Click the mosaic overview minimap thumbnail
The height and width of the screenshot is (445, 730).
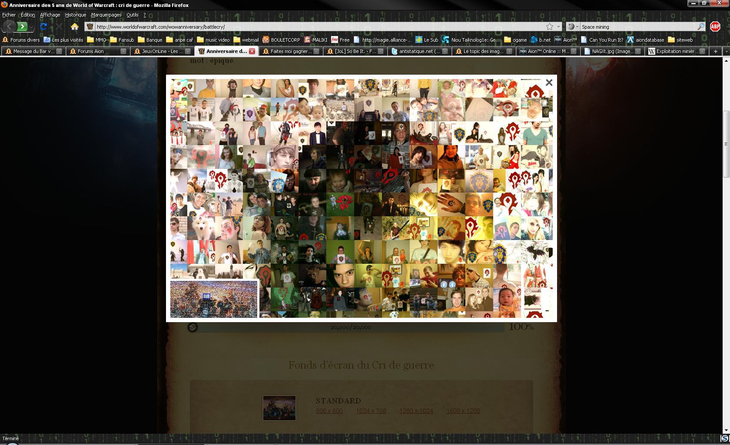[x=214, y=299]
